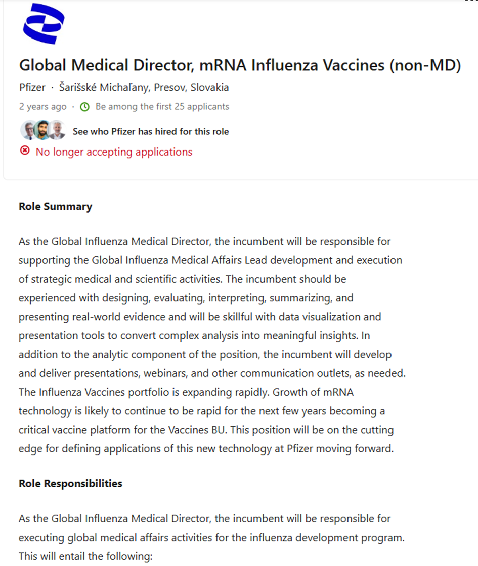Click the middle bearded employee avatar
Image resolution: width=478 pixels, height=566 pixels.
coord(43,131)
